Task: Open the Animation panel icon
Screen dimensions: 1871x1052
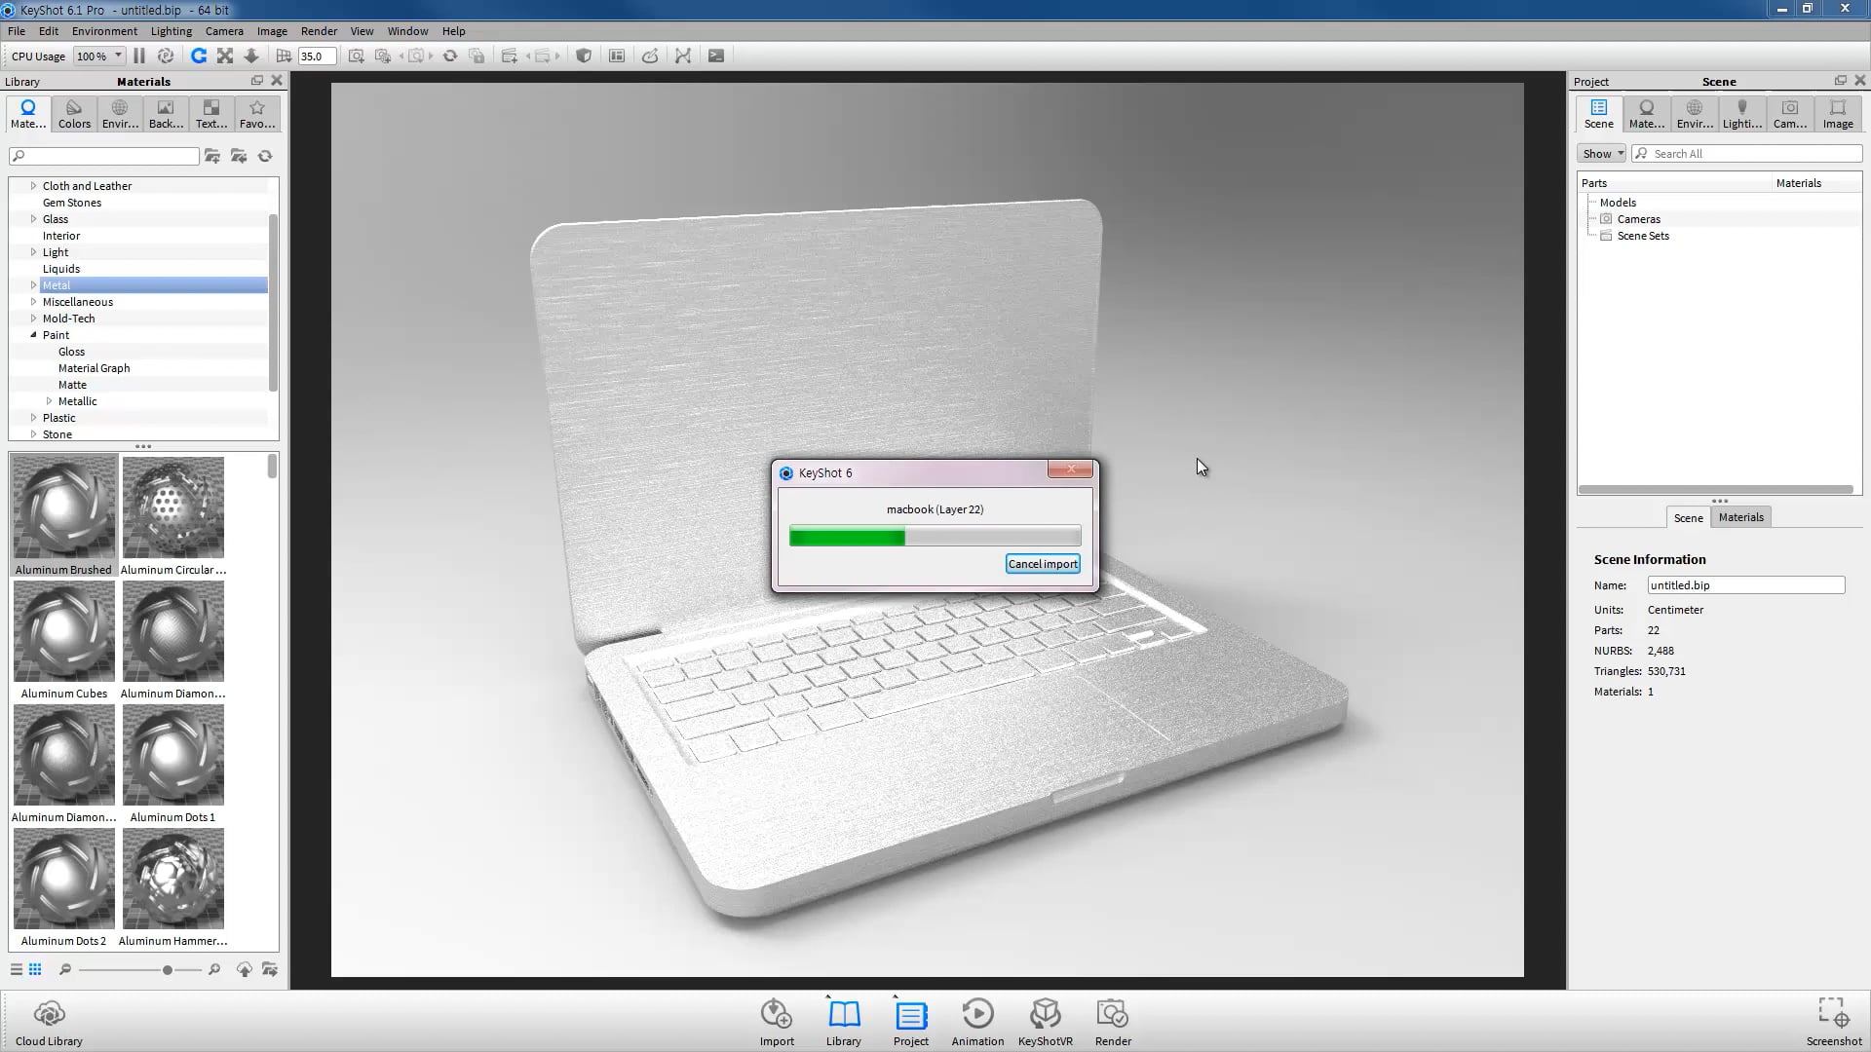Action: (977, 1022)
